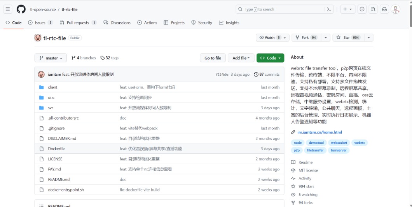Go to GitHub homepage via Octocat logo
This screenshot has width=412, height=207.
(21, 9)
